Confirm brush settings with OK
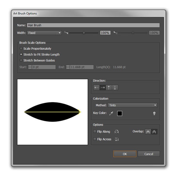178x177 pixels. (x=125, y=154)
